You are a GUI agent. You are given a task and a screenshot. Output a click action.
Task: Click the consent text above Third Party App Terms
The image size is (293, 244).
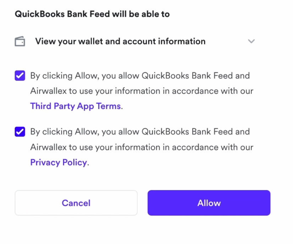[142, 83]
